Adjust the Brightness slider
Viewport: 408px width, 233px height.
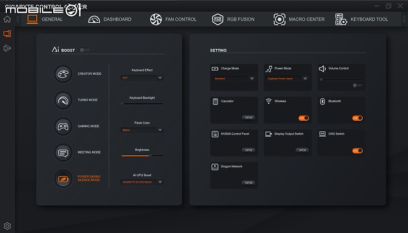click(142, 156)
